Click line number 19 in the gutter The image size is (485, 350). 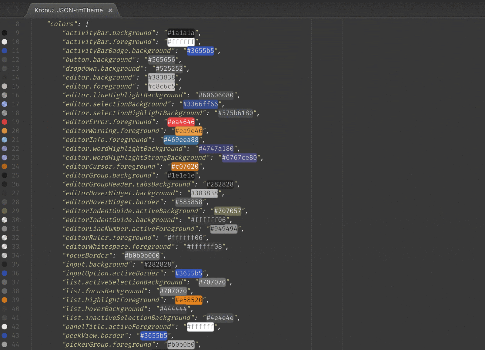point(16,122)
